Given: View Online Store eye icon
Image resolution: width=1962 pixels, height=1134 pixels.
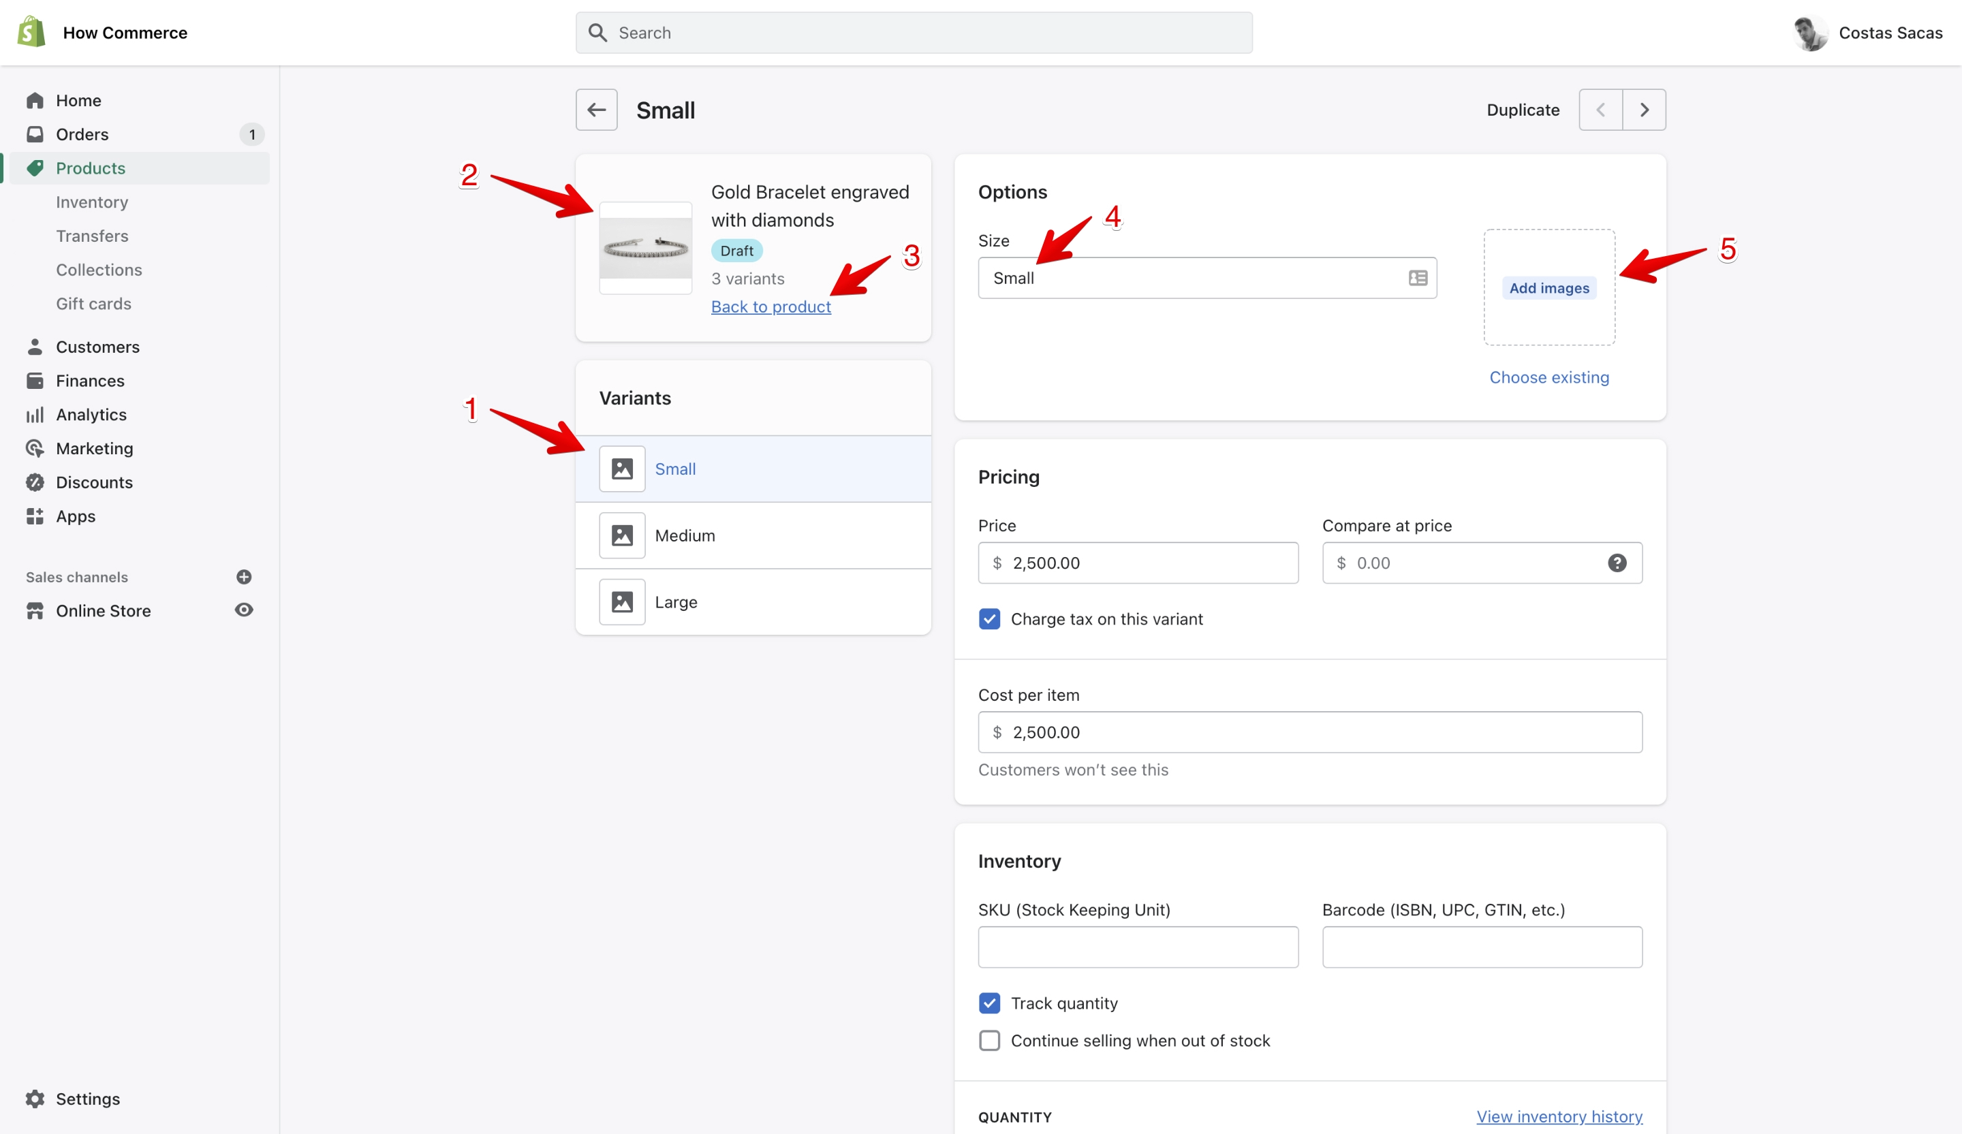Looking at the screenshot, I should pyautogui.click(x=244, y=610).
